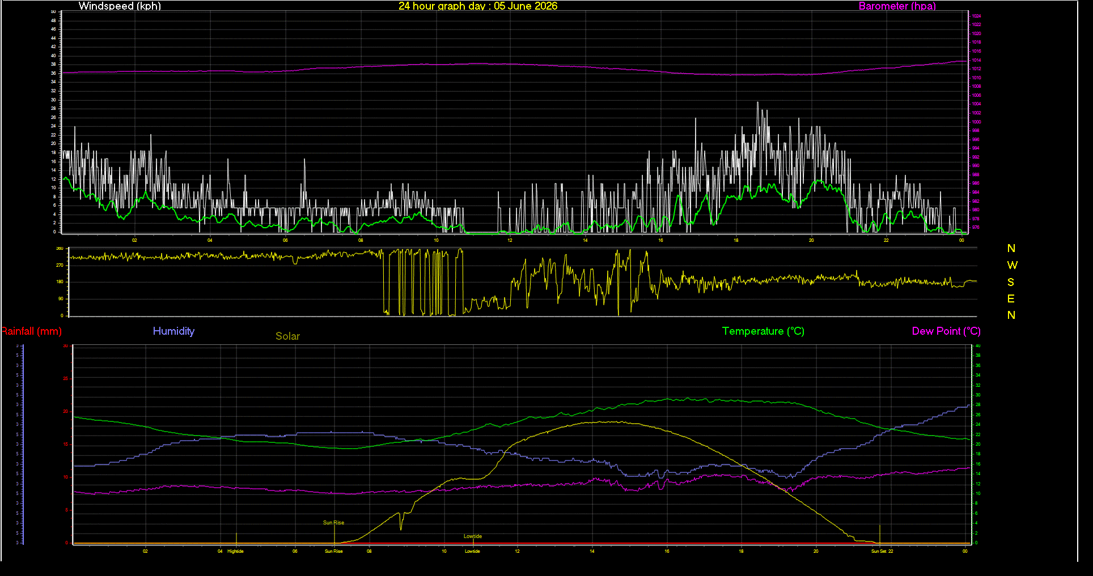This screenshot has height=576, width=1093.
Task: Click the 'Lowtide' label inside the lower graph
Action: pos(473,536)
